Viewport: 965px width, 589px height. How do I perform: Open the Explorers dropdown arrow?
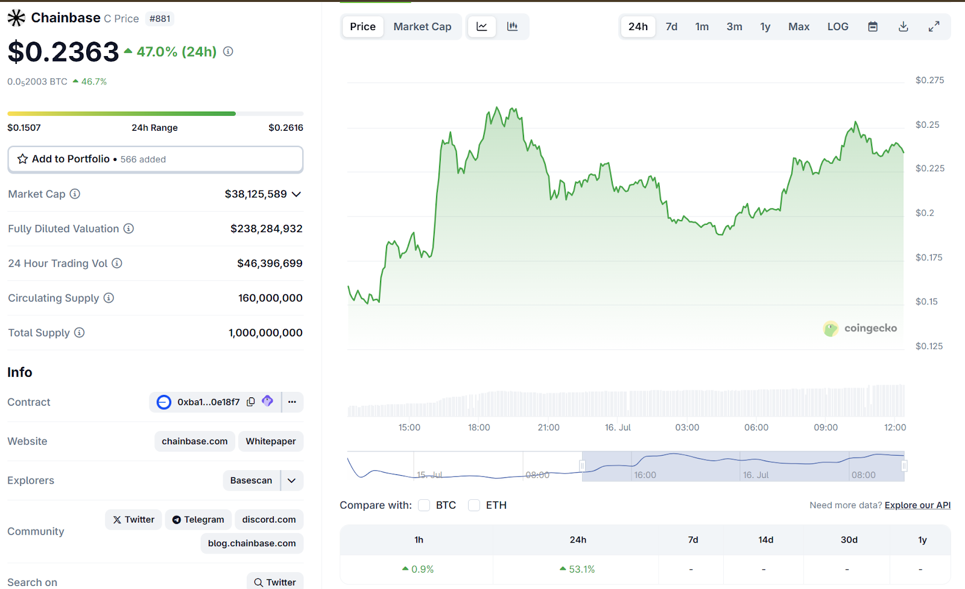pyautogui.click(x=292, y=480)
